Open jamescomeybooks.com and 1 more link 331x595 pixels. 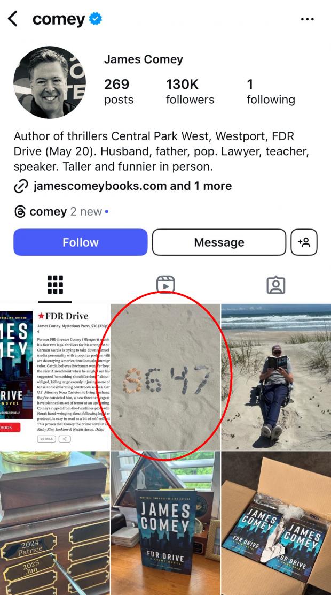pyautogui.click(x=132, y=186)
